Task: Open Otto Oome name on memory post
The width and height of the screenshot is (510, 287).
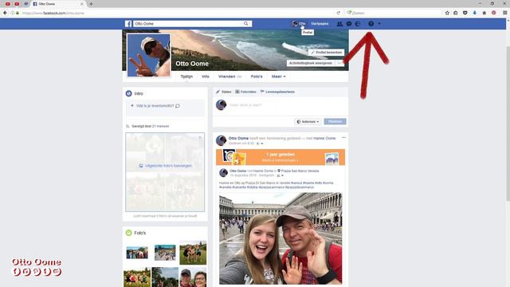Action: pos(238,138)
